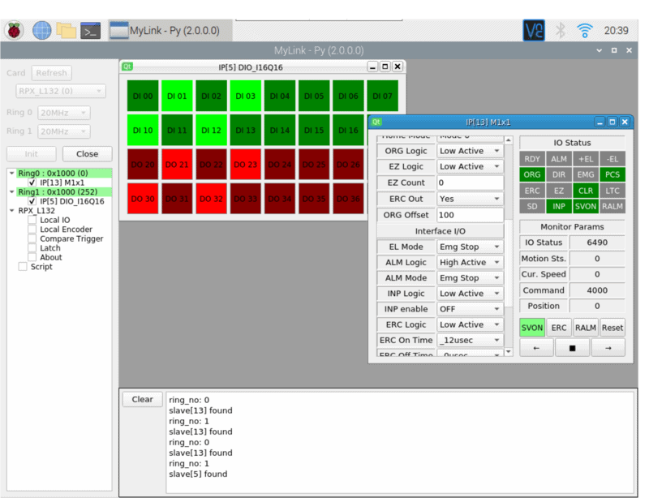Clear the log output with Clear button
Image resolution: width=649 pixels, height=498 pixels.
pos(143,400)
